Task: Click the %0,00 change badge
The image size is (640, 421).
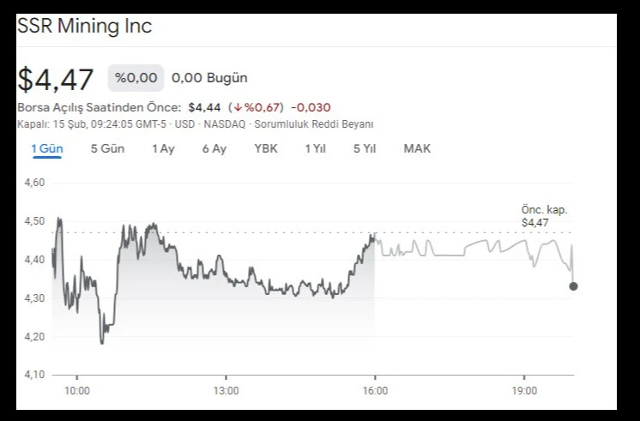Action: coord(136,78)
